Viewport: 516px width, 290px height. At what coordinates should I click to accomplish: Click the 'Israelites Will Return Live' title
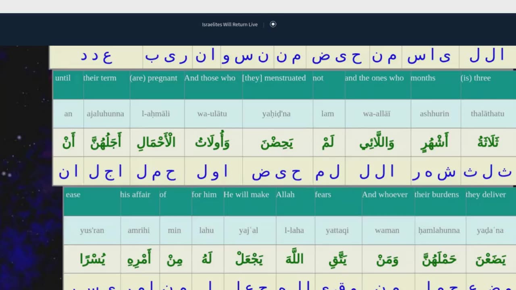point(230,25)
